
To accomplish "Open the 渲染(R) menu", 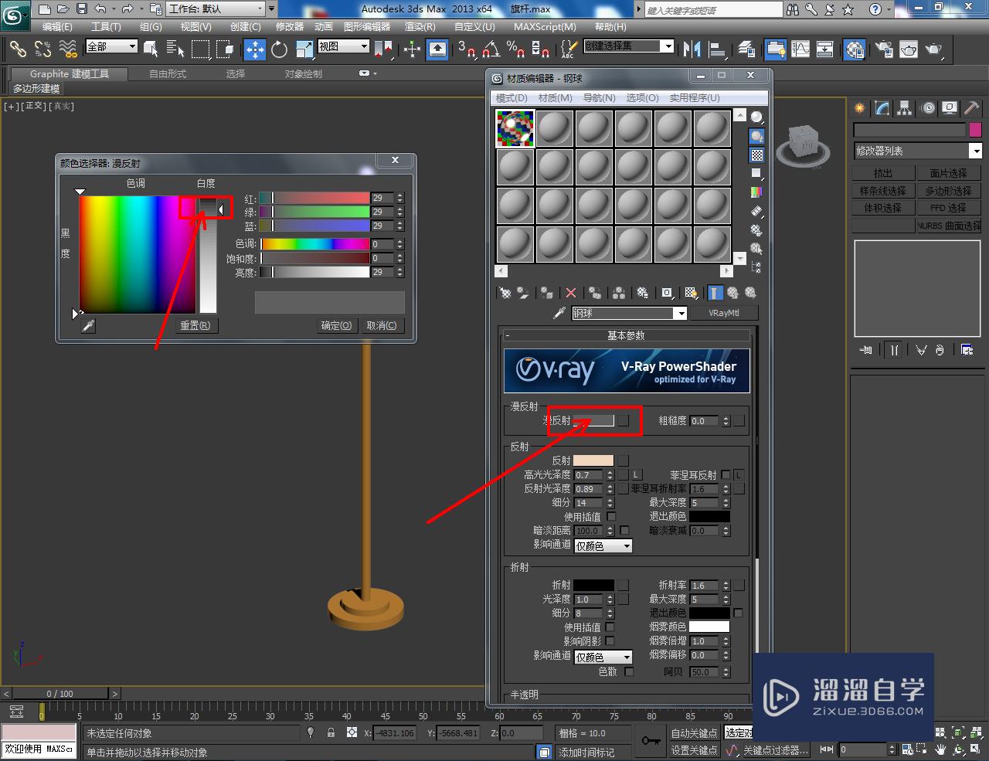I will [x=420, y=26].
